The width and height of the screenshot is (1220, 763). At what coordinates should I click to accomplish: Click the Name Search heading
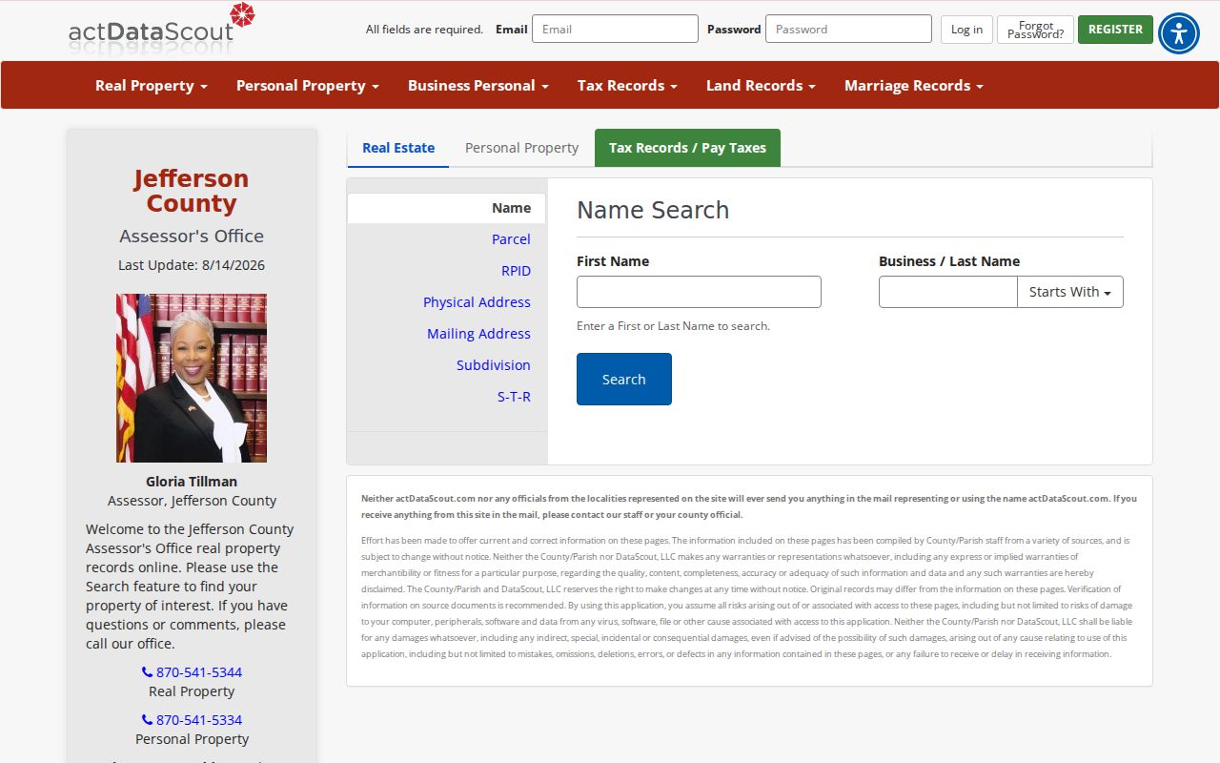(x=653, y=210)
